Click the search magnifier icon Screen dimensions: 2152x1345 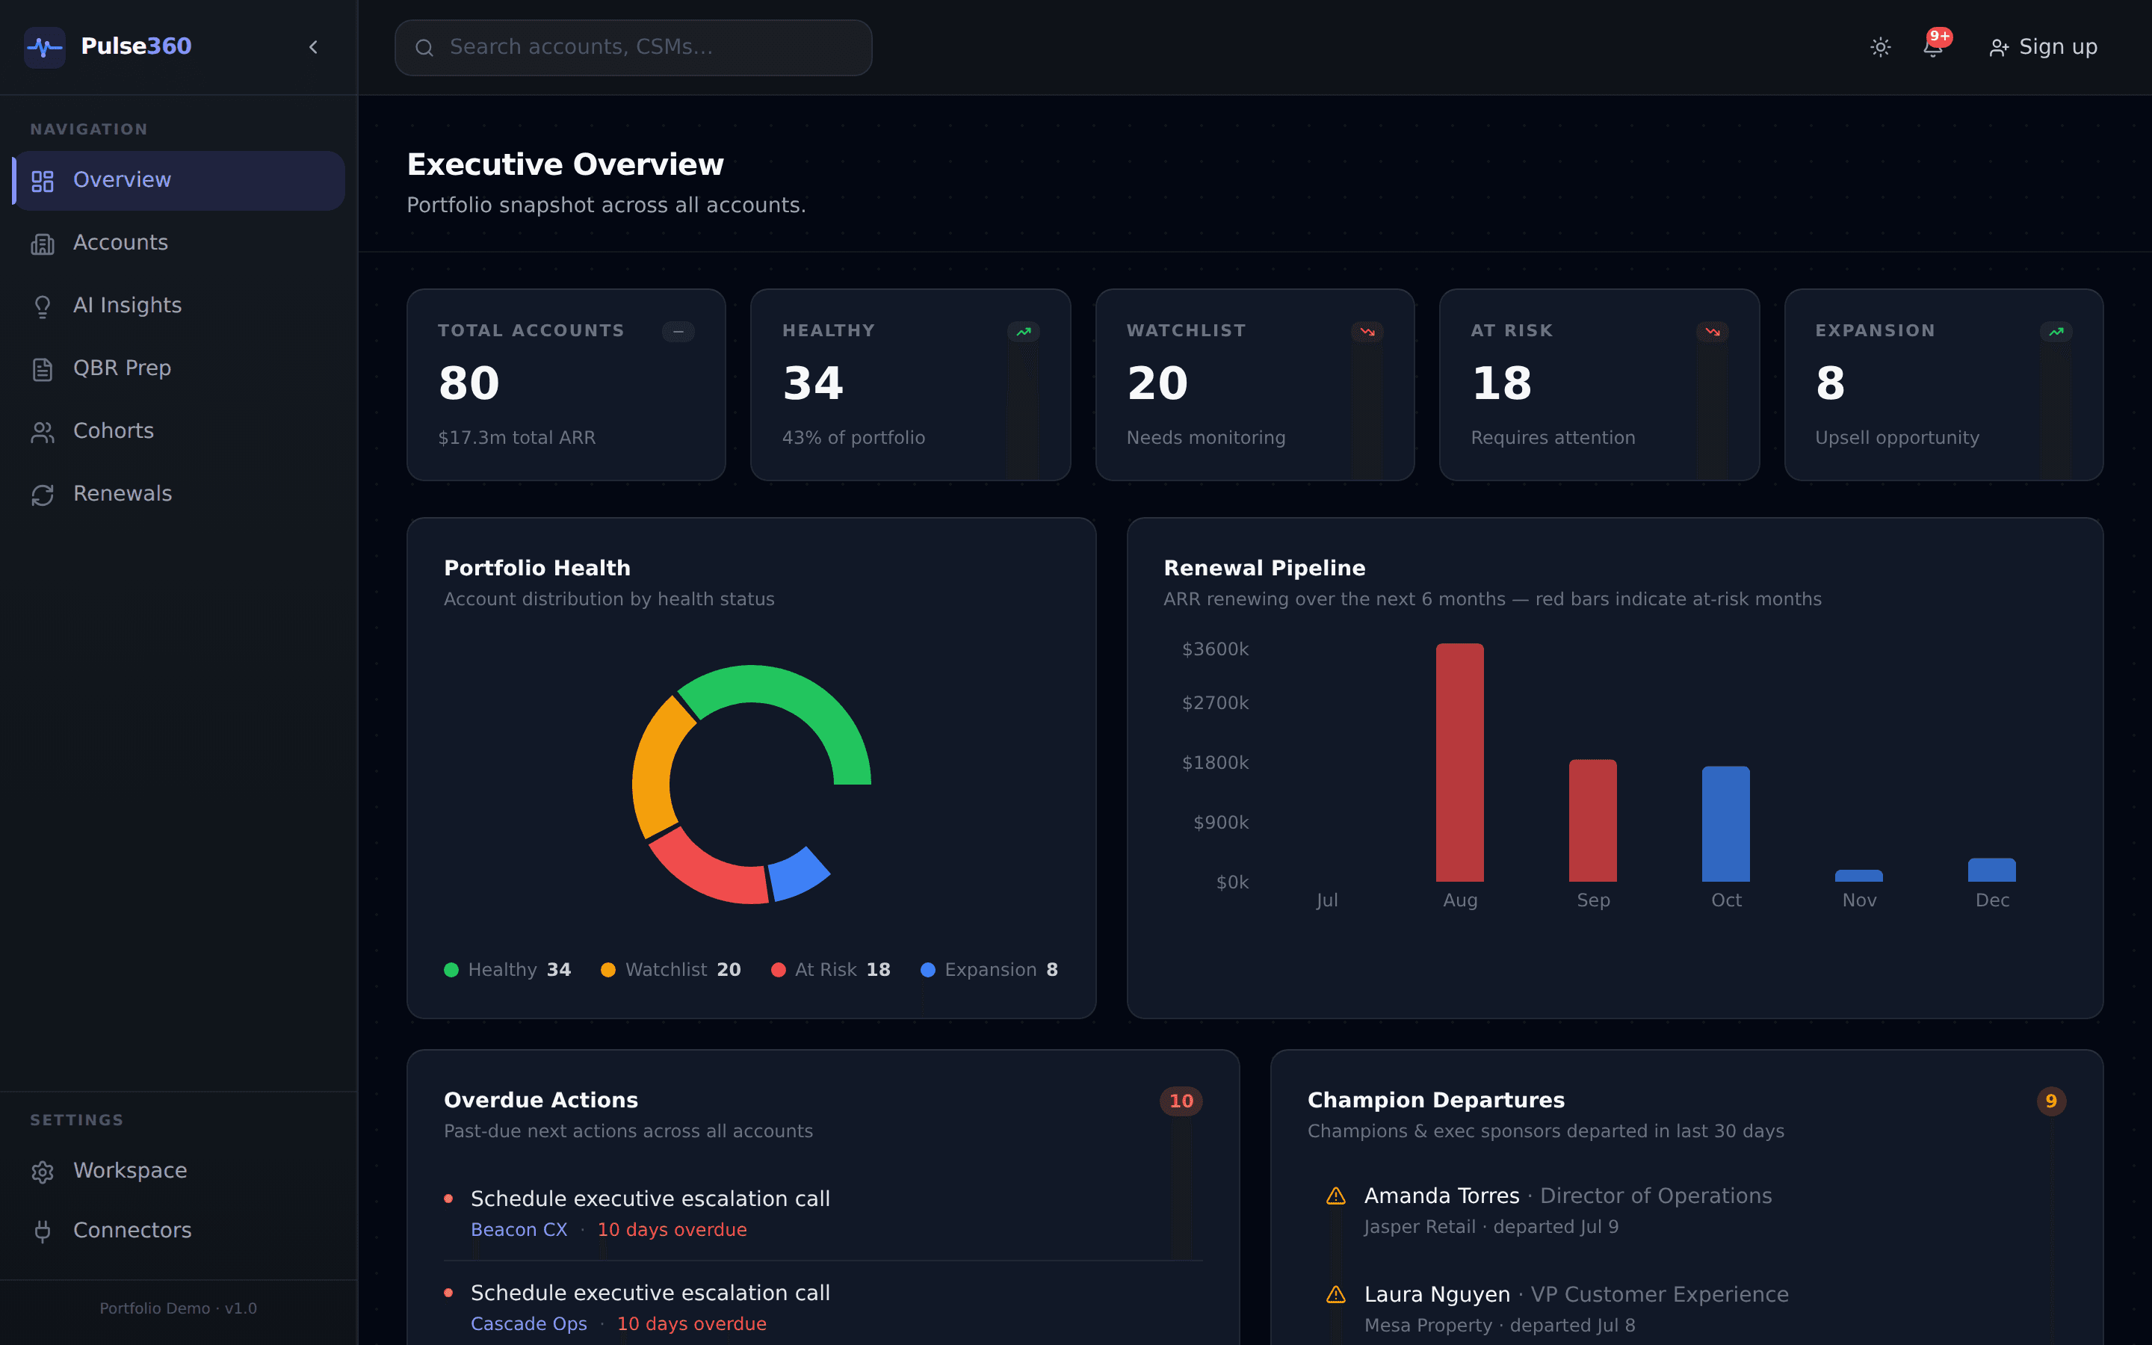point(424,47)
